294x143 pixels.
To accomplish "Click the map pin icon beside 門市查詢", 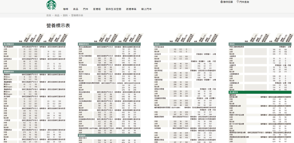I will (238, 2).
